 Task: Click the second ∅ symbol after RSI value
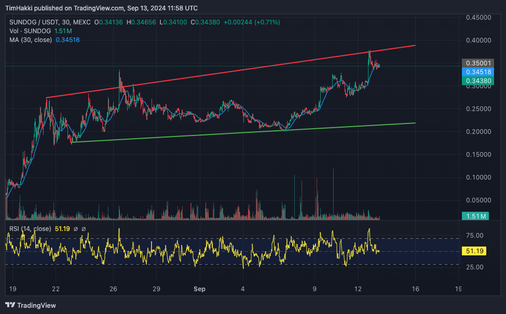[84, 229]
